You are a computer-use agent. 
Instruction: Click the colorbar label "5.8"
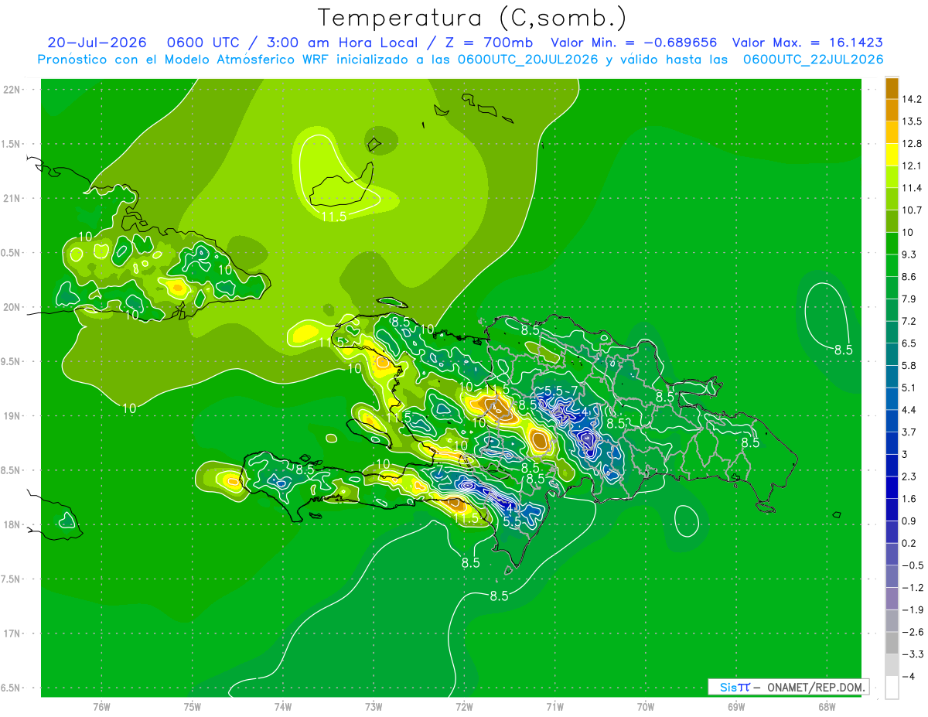(909, 365)
